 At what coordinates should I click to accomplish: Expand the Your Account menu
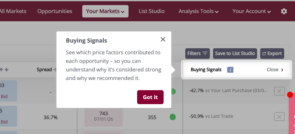coord(252,11)
